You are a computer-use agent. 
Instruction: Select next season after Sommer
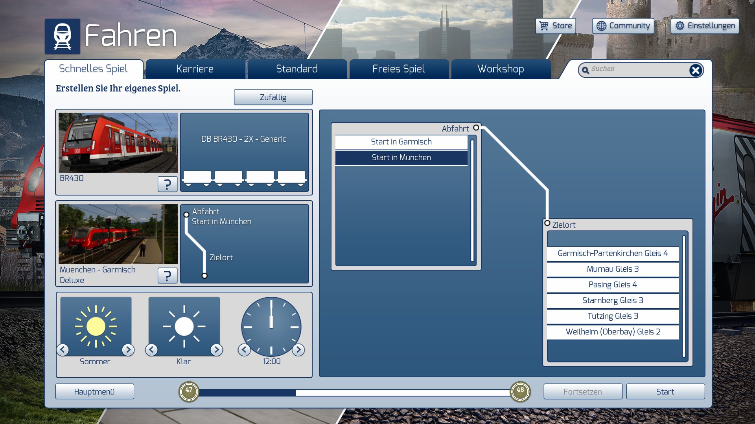point(128,349)
